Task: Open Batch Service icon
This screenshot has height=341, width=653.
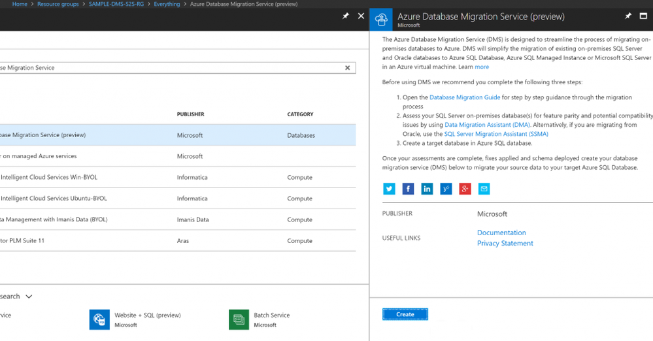Action: (239, 319)
